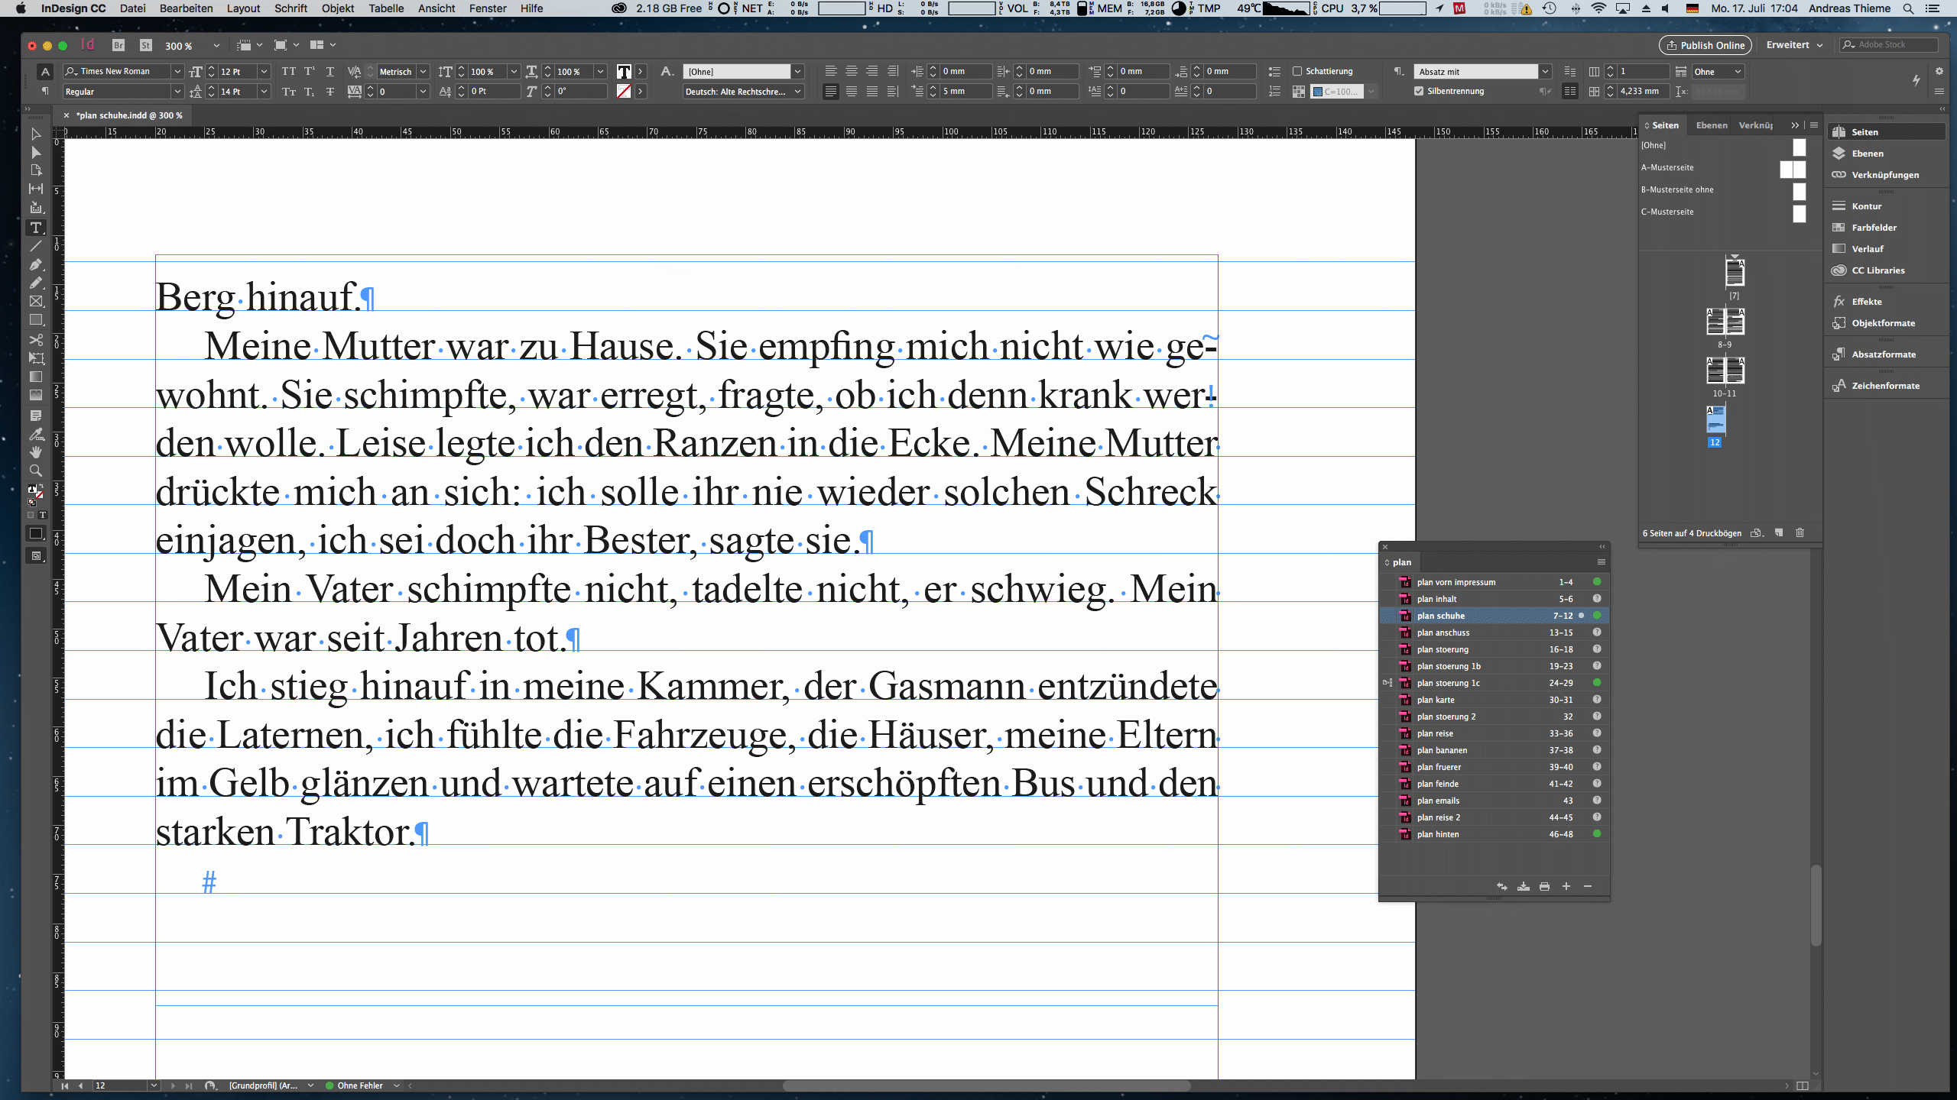The image size is (1957, 1100).
Task: Select the Direct Selection tool
Action: (x=35, y=152)
